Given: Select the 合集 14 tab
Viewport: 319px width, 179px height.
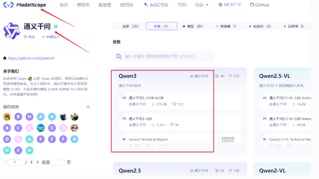Looking at the screenshot, I should click(162, 26).
